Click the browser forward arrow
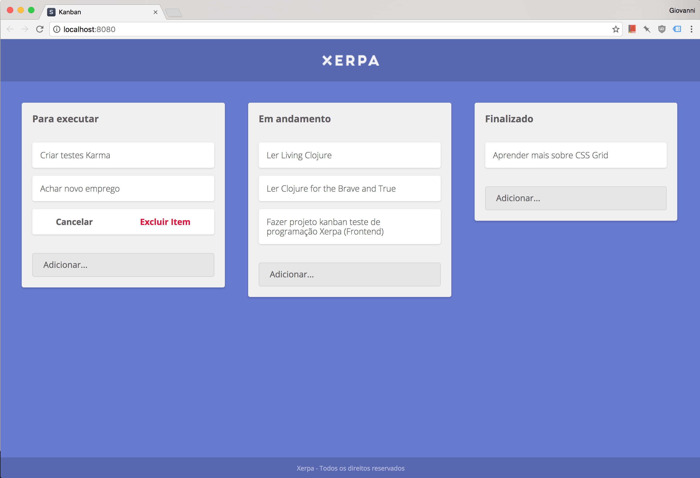The height and width of the screenshot is (478, 700). 25,29
